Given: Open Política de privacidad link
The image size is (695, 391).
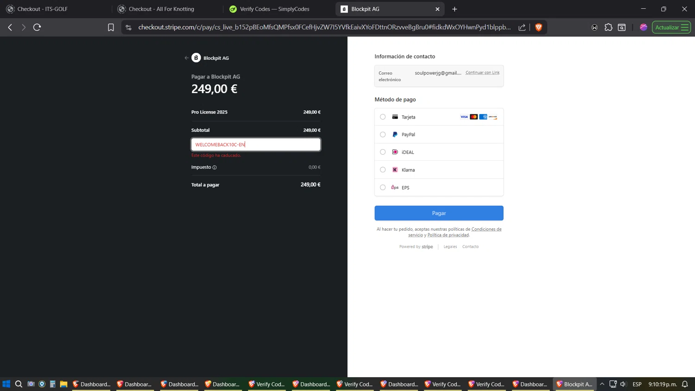Looking at the screenshot, I should pyautogui.click(x=448, y=235).
